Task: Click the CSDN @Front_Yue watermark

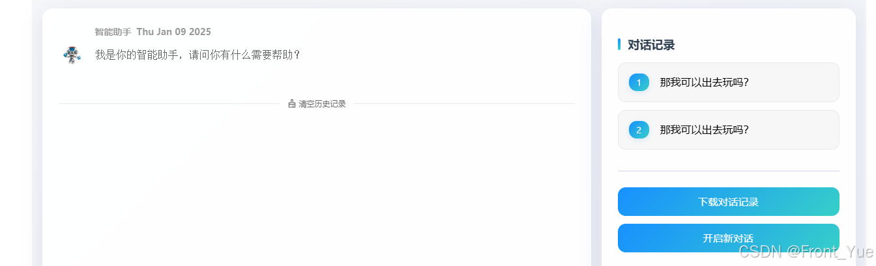Action: point(805,252)
